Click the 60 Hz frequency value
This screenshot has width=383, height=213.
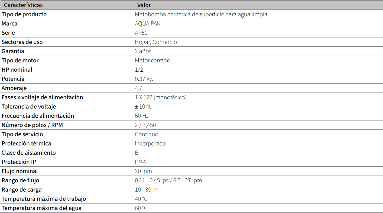click(x=142, y=116)
